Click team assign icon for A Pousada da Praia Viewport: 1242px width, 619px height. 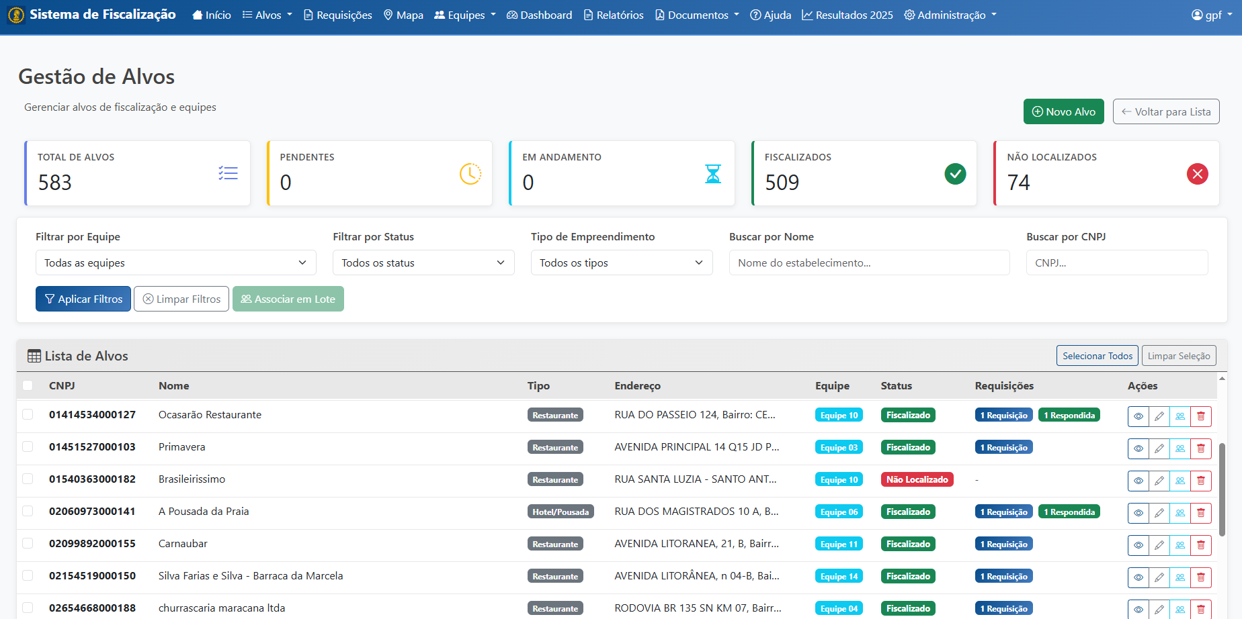[1179, 513]
